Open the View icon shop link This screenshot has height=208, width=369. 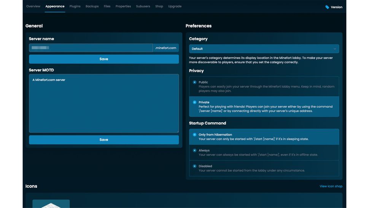331,186
